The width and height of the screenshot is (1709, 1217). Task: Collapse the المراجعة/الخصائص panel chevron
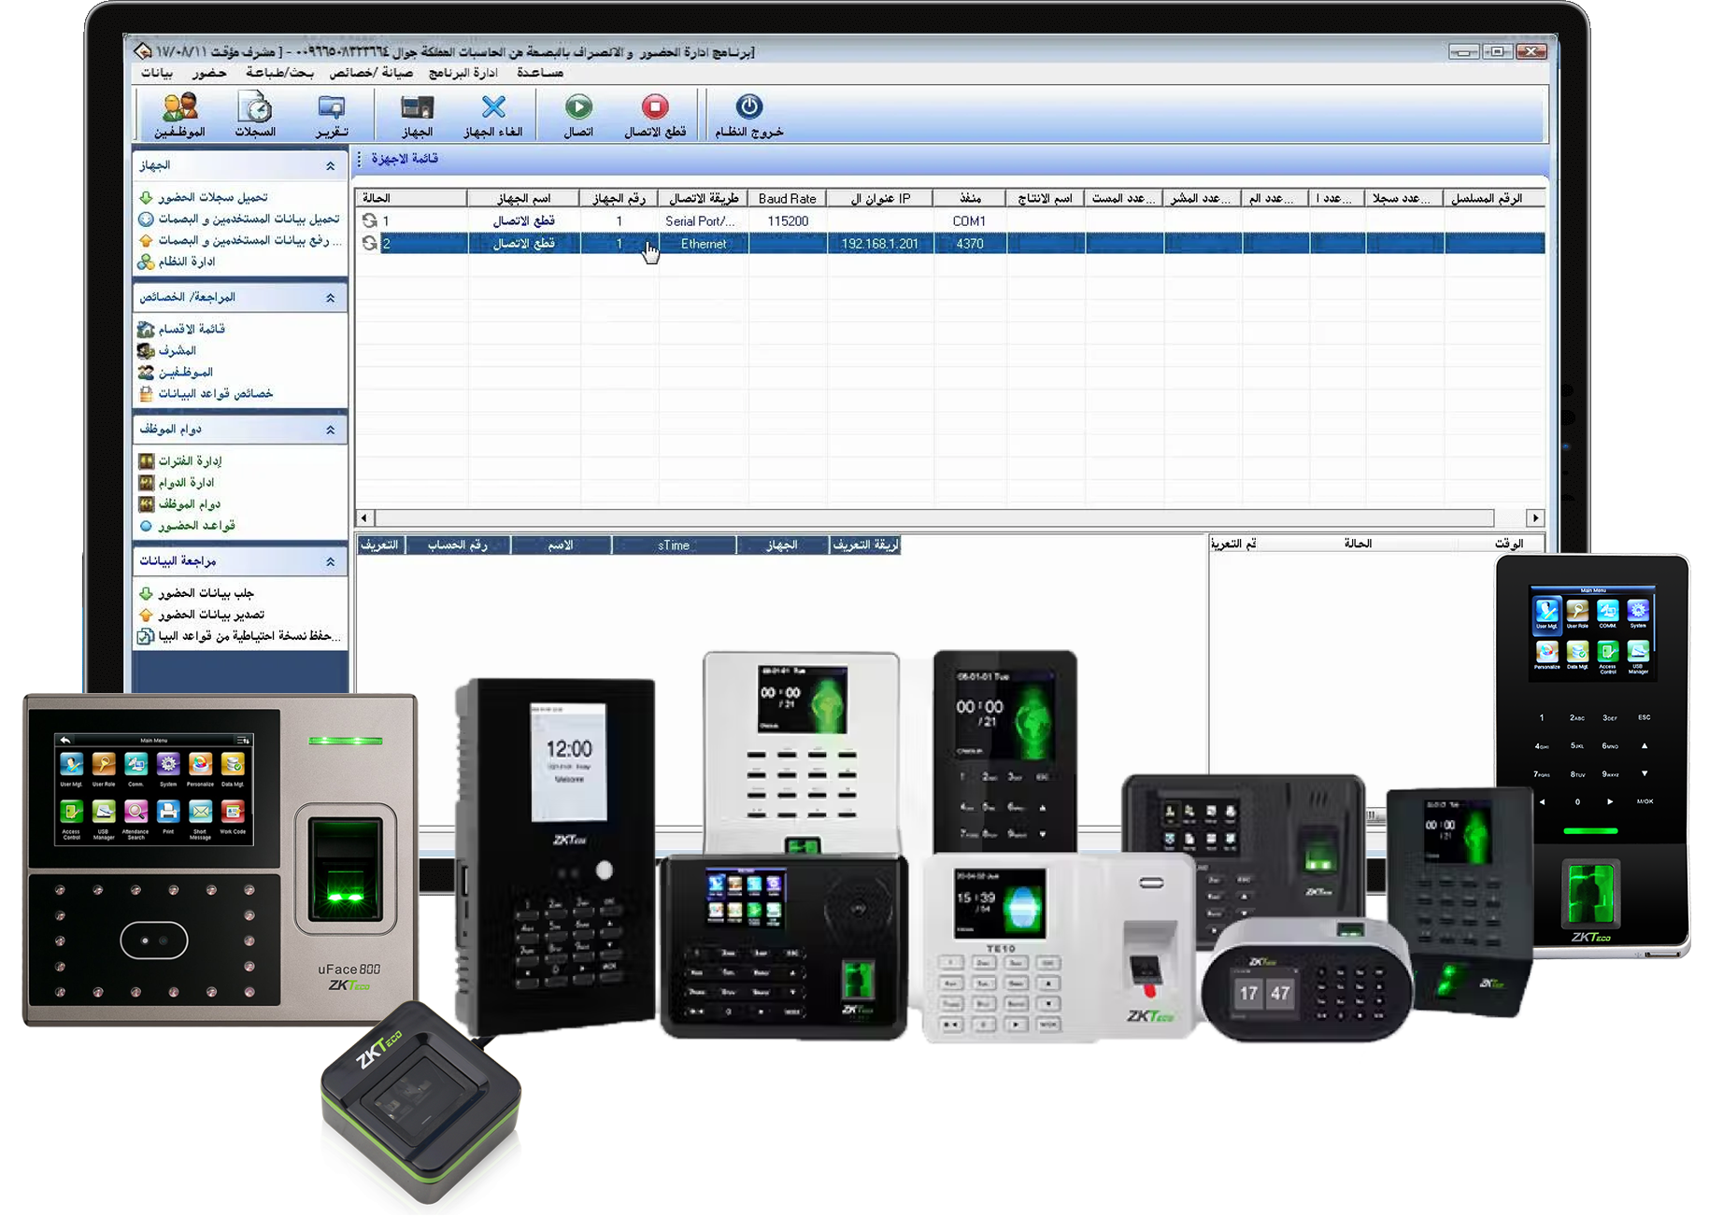330,298
